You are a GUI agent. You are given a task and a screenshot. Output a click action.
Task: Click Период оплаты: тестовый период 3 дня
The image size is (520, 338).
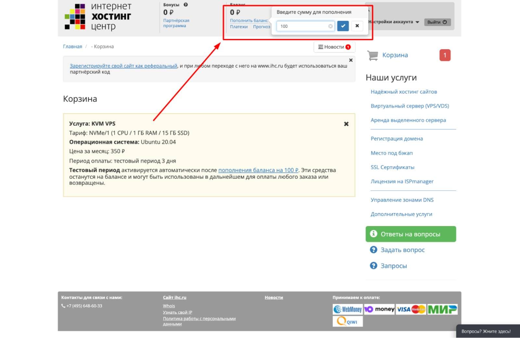point(123,161)
